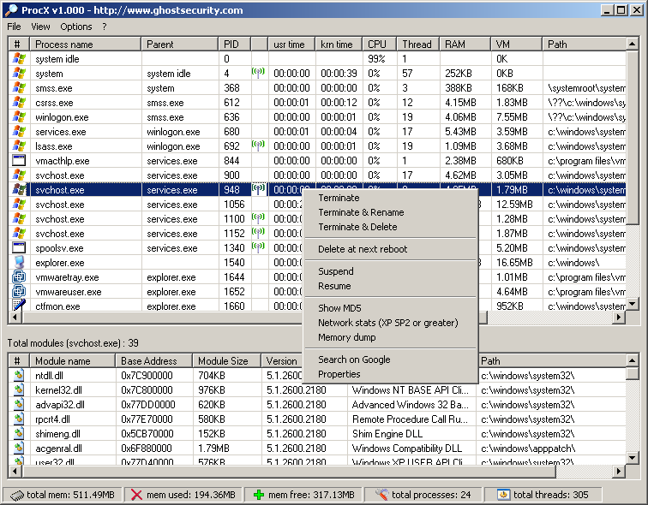This screenshot has height=505, width=648.
Task: Sort by the RAM column header
Action: [455, 45]
